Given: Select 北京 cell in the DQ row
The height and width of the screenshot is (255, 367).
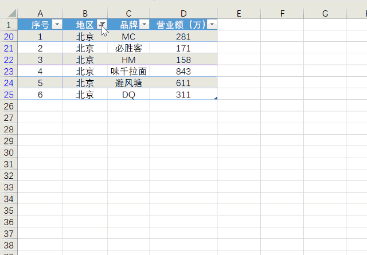Looking at the screenshot, I should pos(85,95).
